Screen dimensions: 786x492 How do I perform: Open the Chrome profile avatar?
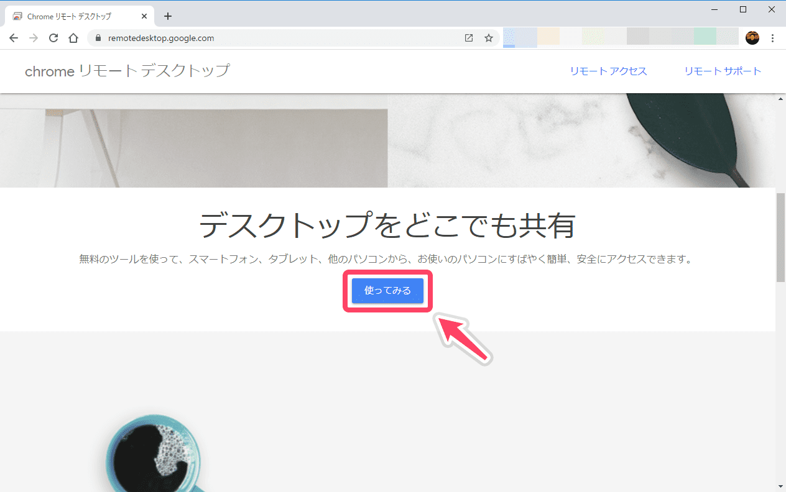click(752, 38)
